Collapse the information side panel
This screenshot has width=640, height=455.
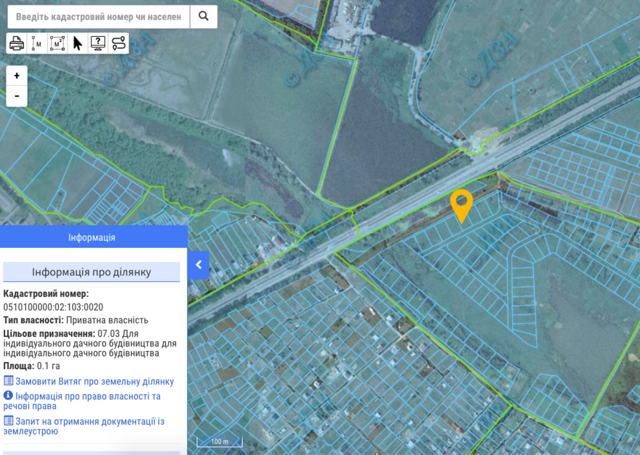pyautogui.click(x=198, y=265)
